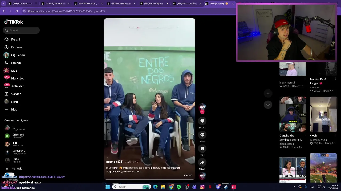Image resolution: width=341 pixels, height=191 pixels.
Task: Open comments with the speech bubble icon
Action: coord(202,135)
